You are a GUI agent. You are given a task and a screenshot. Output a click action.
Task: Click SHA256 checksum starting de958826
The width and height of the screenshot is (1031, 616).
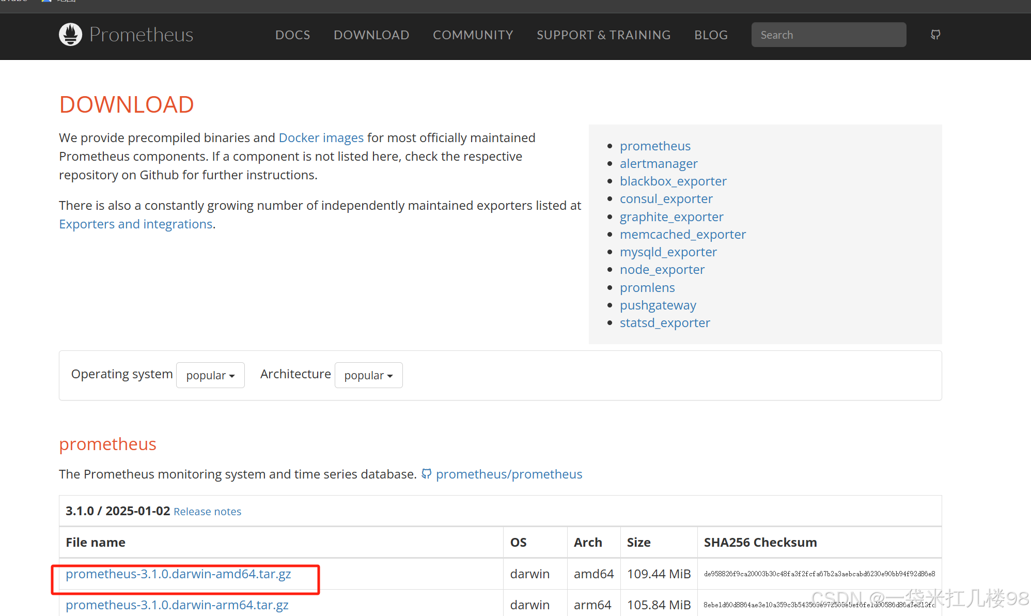(x=819, y=574)
